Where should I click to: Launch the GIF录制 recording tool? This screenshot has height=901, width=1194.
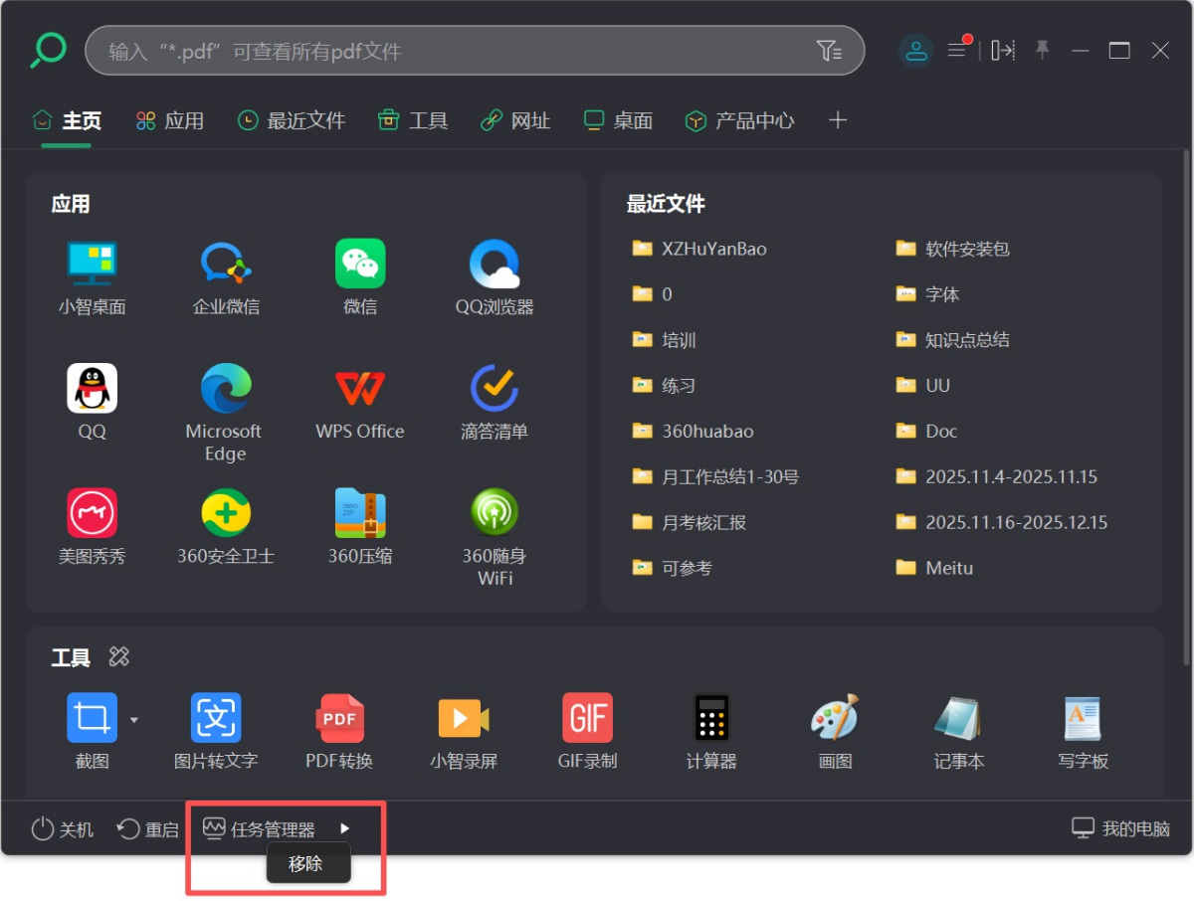587,717
